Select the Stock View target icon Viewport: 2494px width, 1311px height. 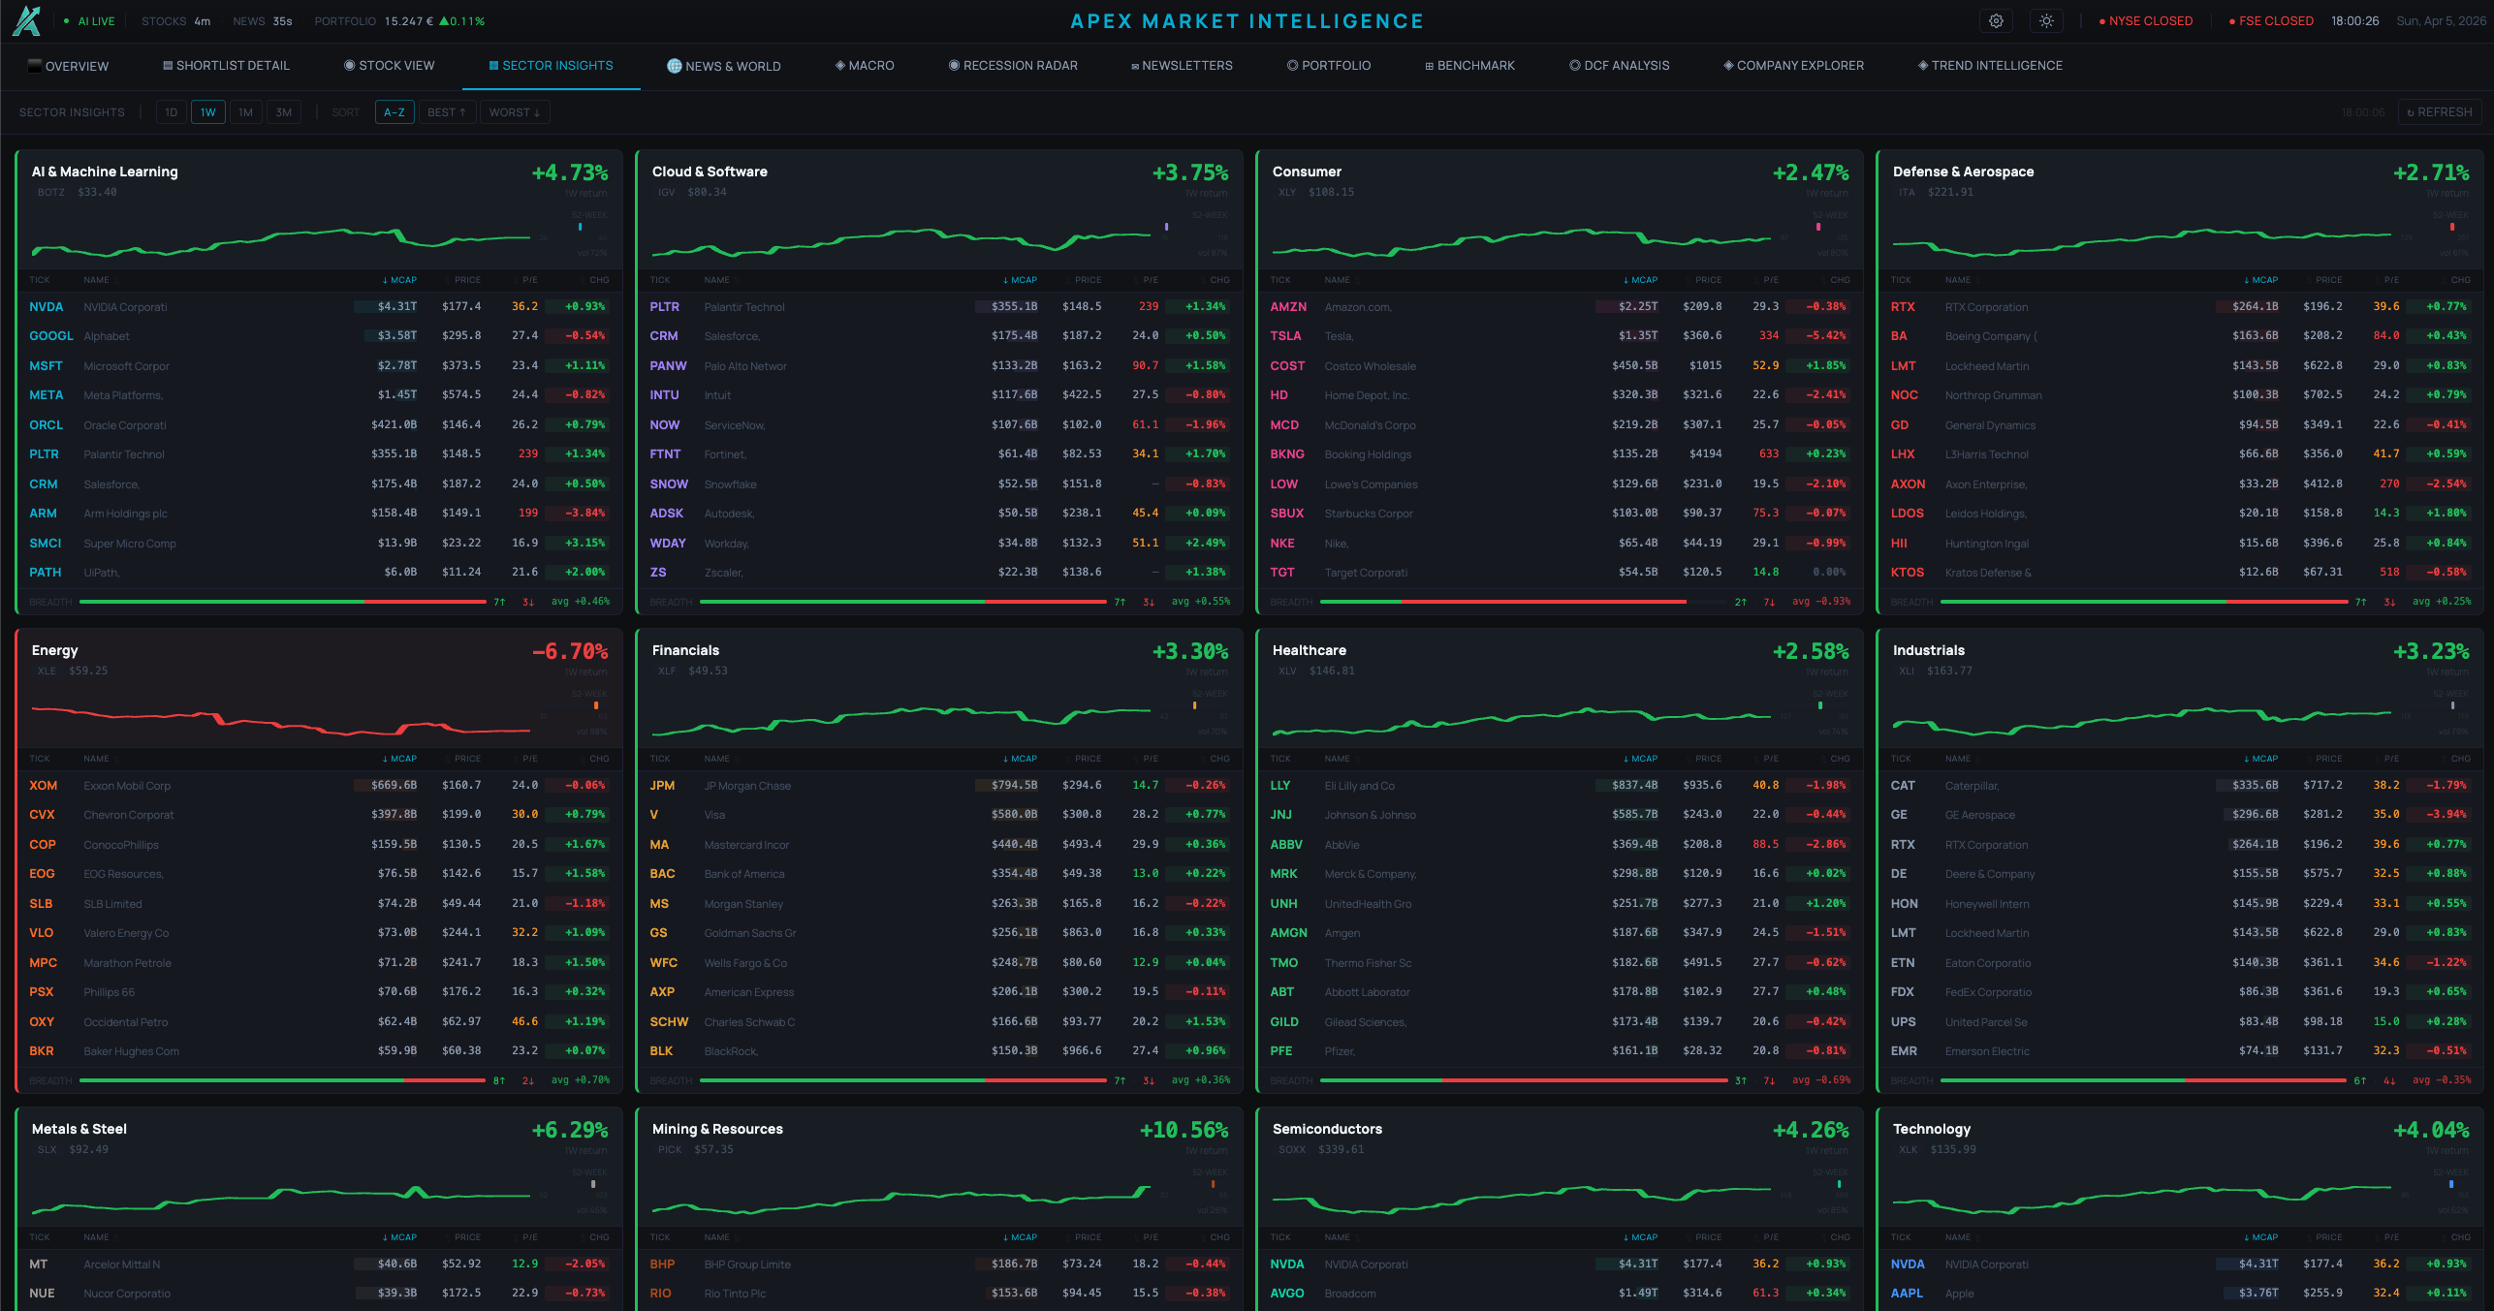(351, 65)
